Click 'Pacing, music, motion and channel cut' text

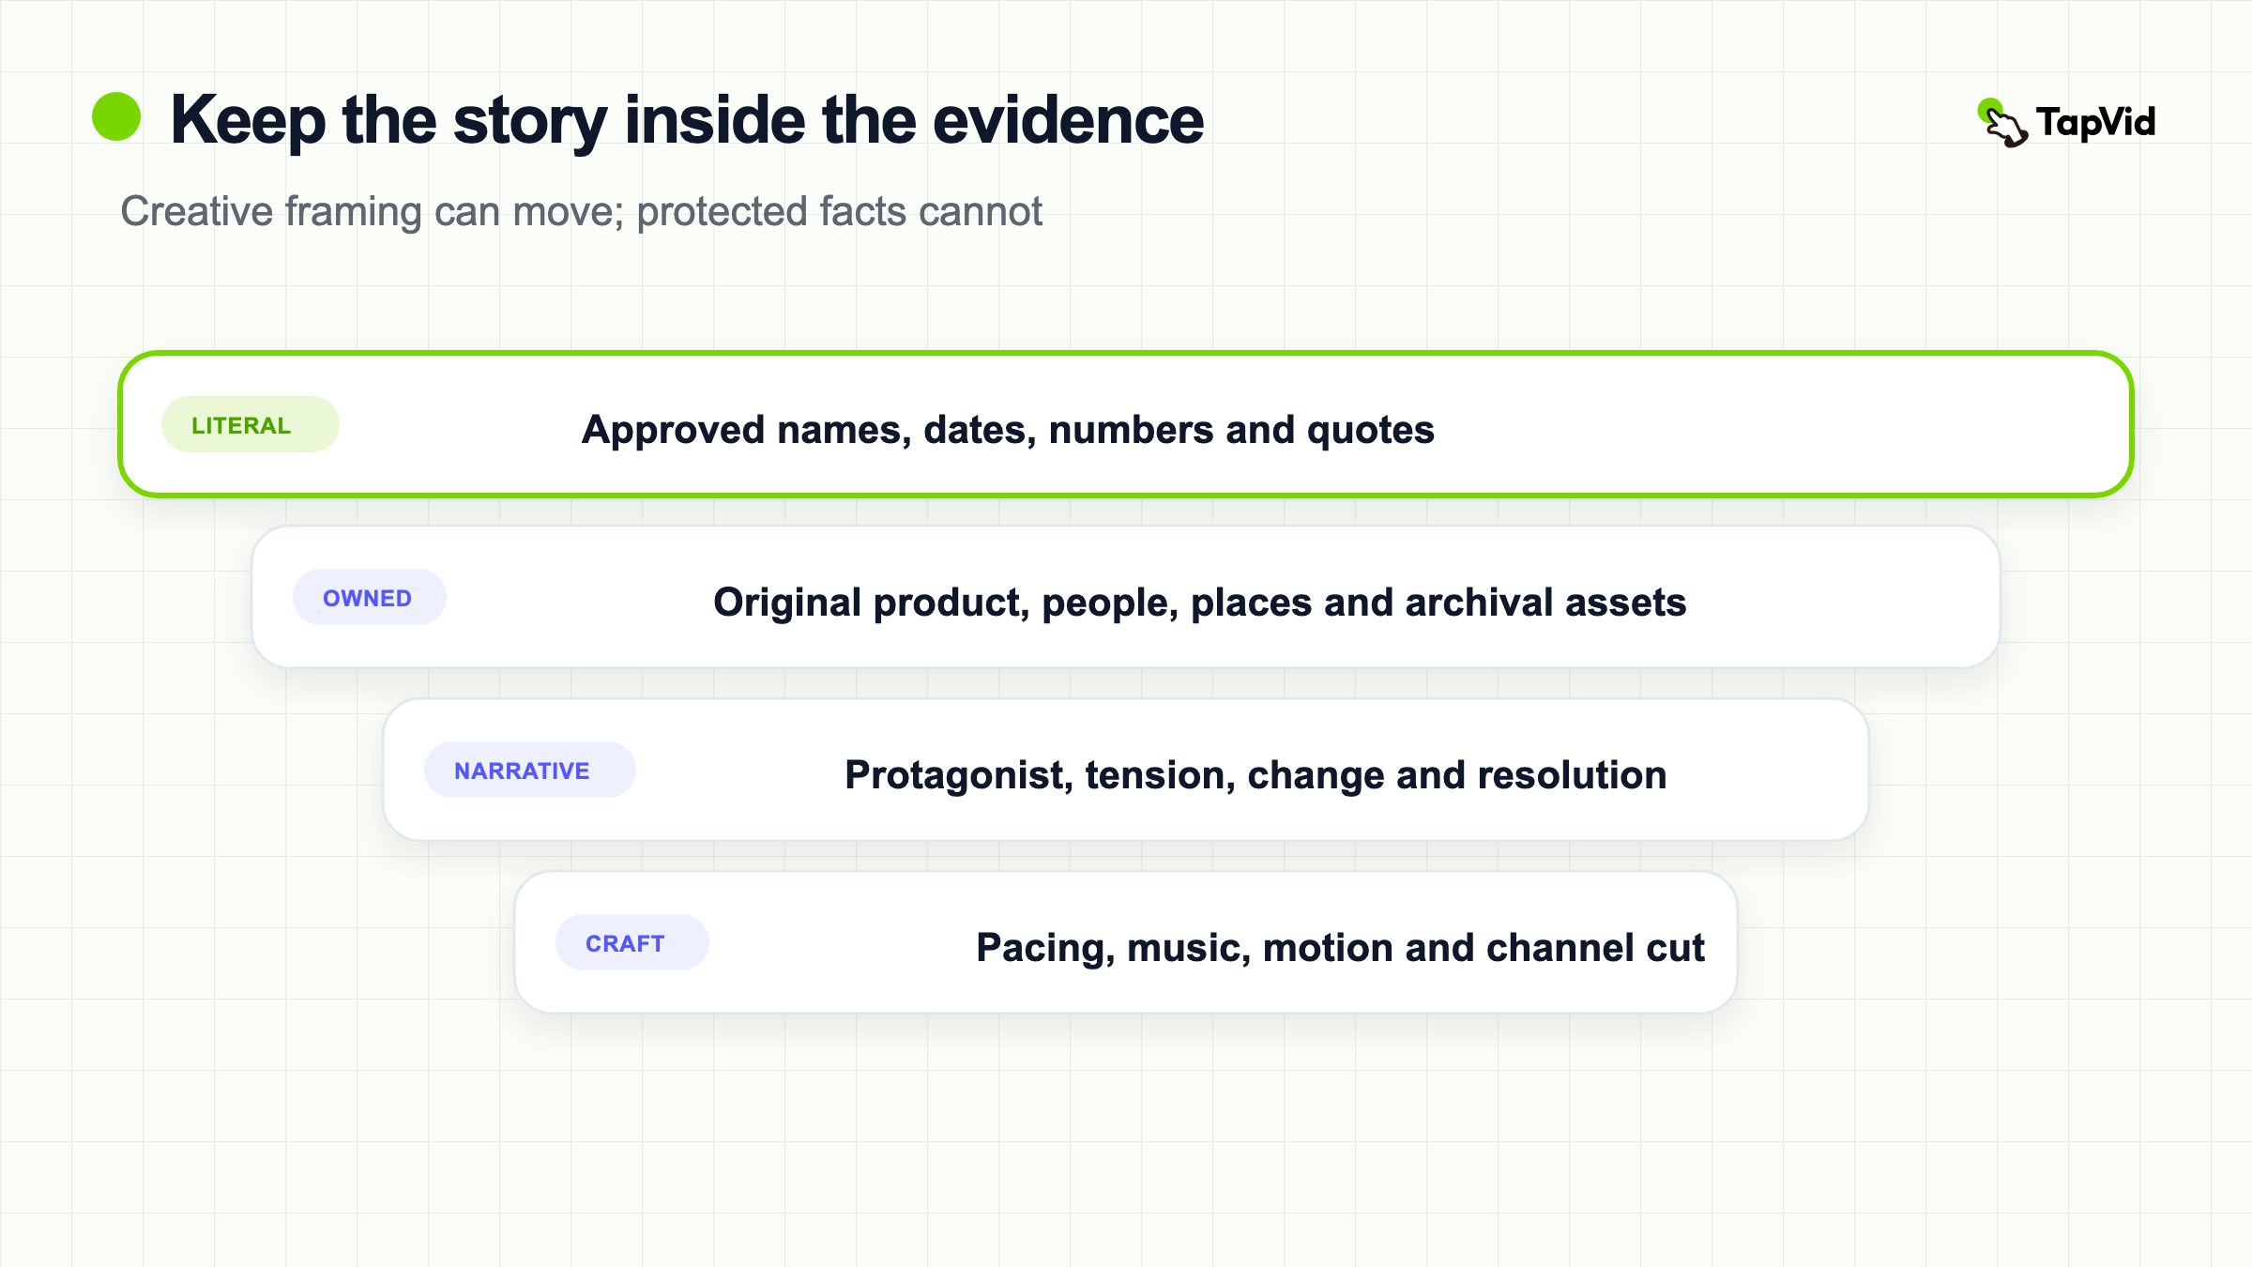click(1340, 948)
